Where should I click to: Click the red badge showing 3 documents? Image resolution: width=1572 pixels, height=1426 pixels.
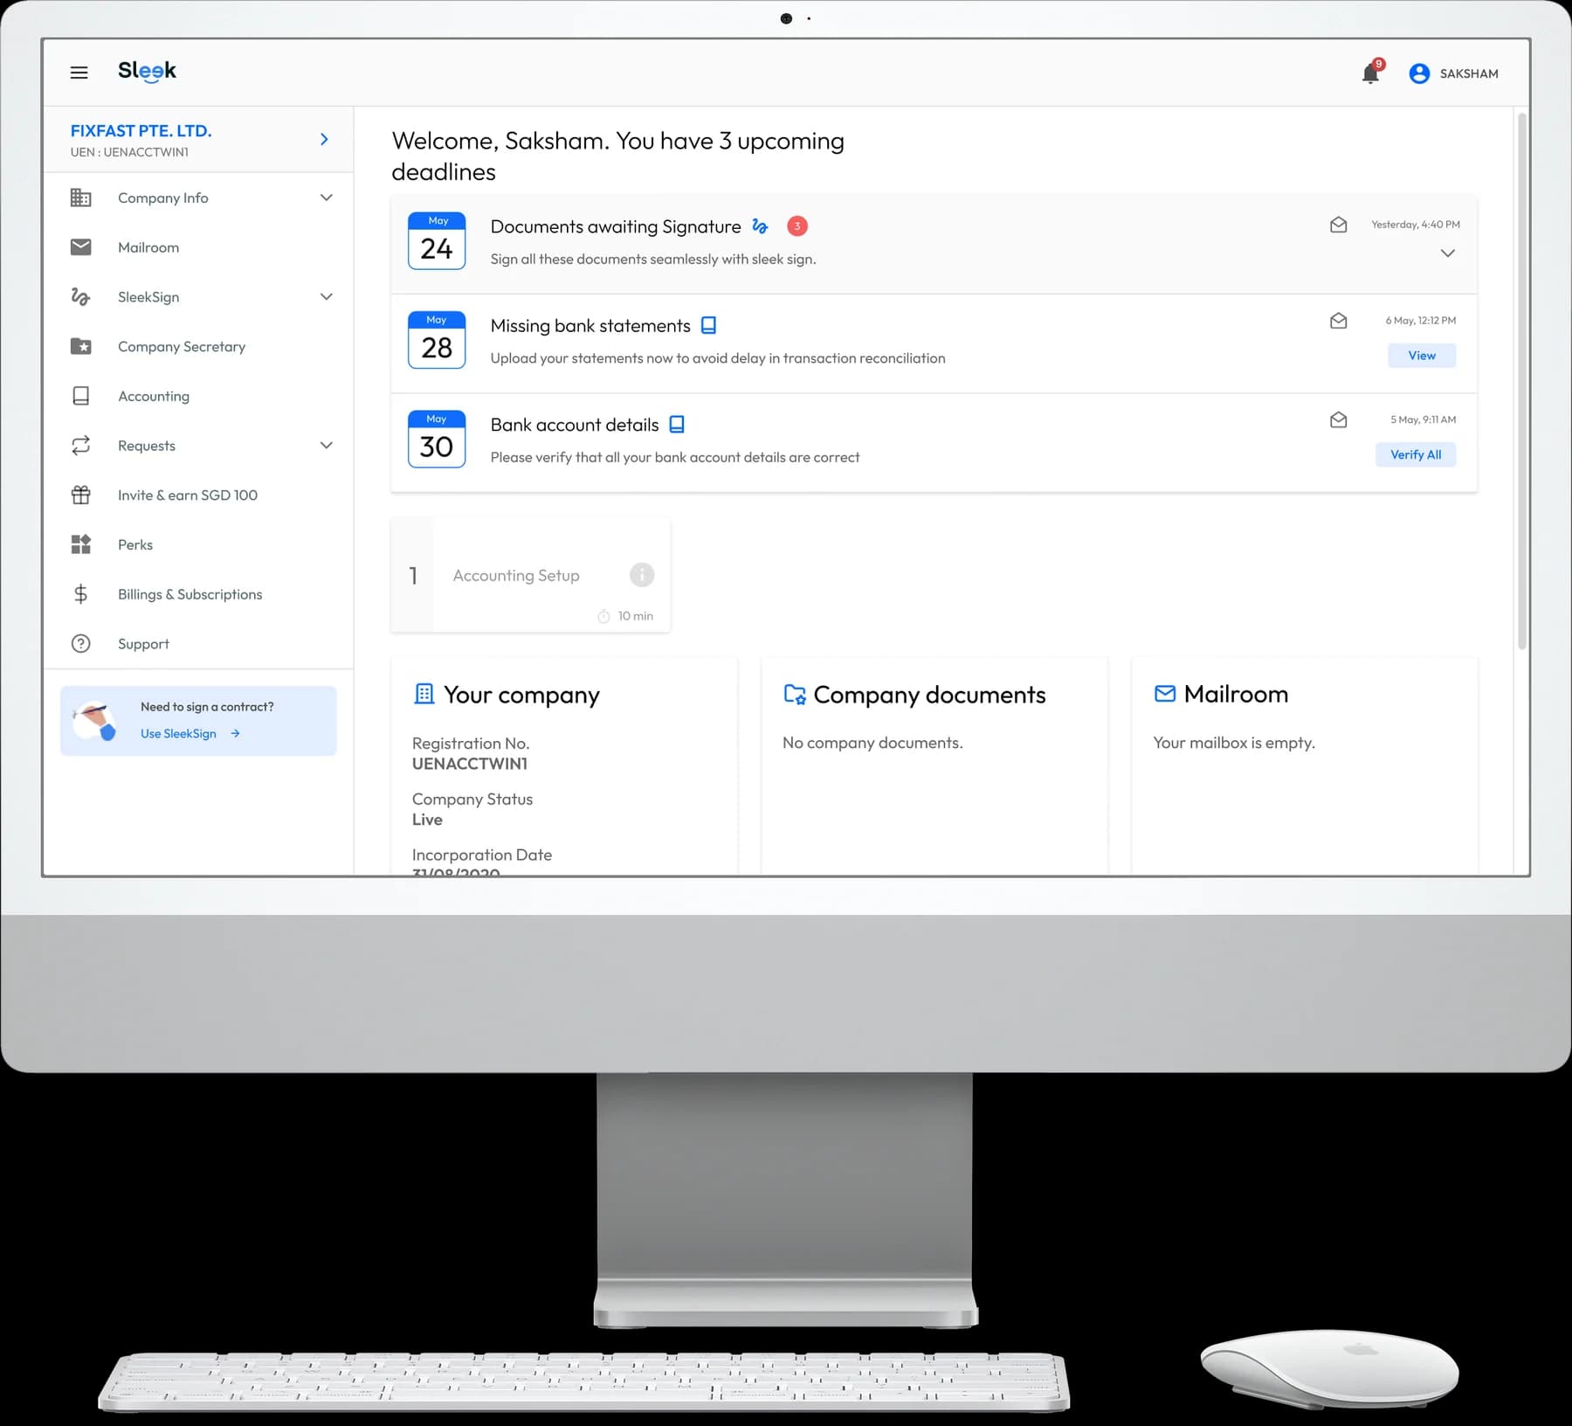point(797,226)
